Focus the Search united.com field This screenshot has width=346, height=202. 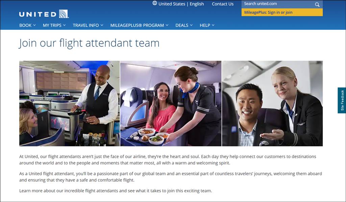[278, 4]
